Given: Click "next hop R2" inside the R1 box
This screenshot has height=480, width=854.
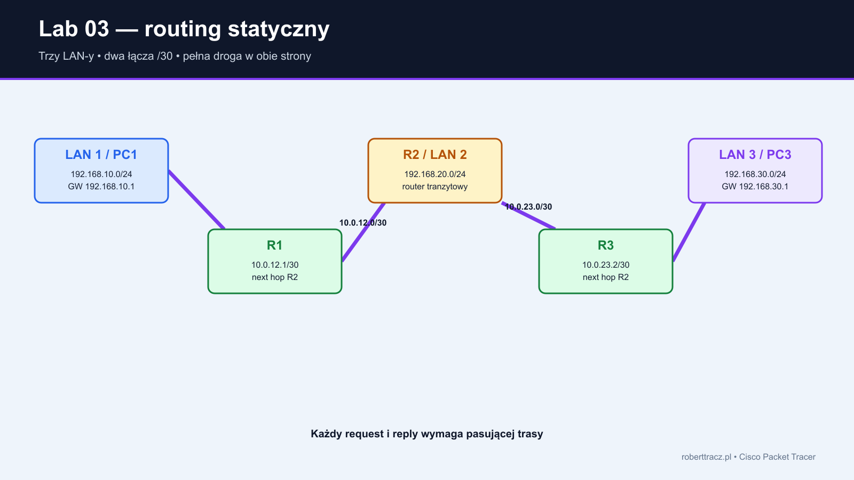Looking at the screenshot, I should click(x=275, y=277).
